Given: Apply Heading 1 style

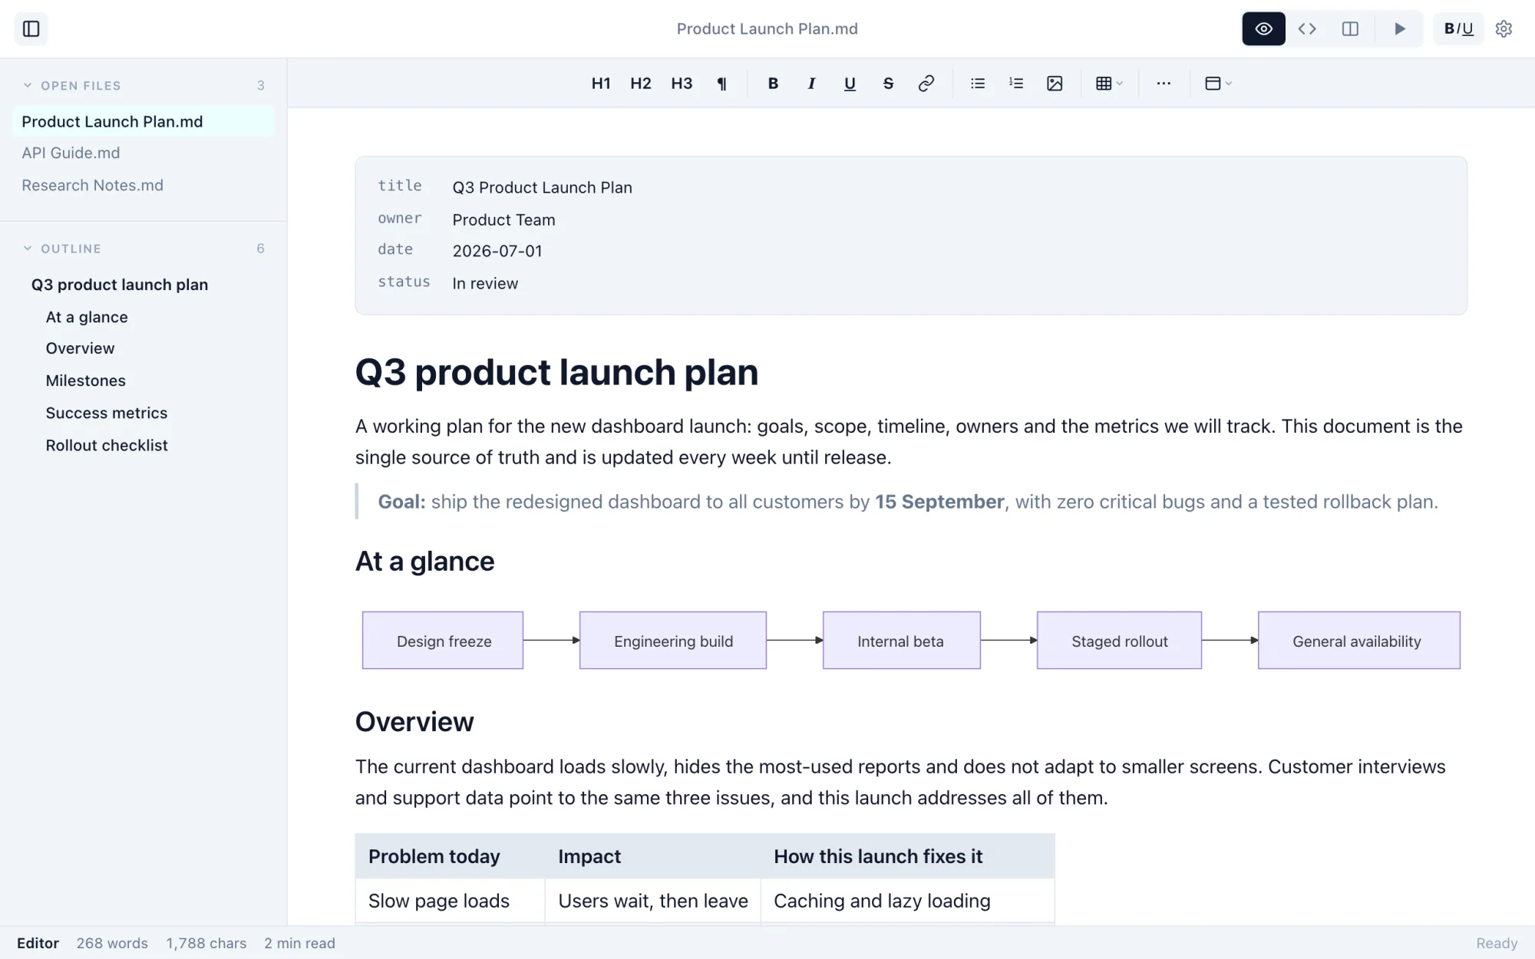Looking at the screenshot, I should click(601, 84).
